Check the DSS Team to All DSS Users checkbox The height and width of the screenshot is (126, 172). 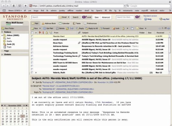tap(32, 63)
